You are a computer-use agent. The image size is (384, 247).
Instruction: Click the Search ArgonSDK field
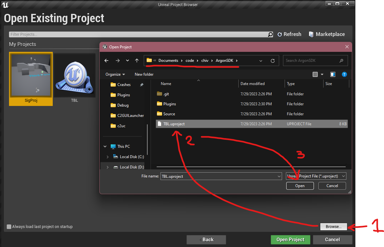pyautogui.click(x=315, y=61)
